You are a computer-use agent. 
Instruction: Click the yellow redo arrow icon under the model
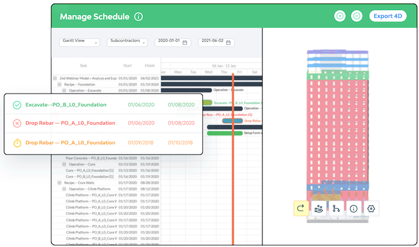point(301,208)
